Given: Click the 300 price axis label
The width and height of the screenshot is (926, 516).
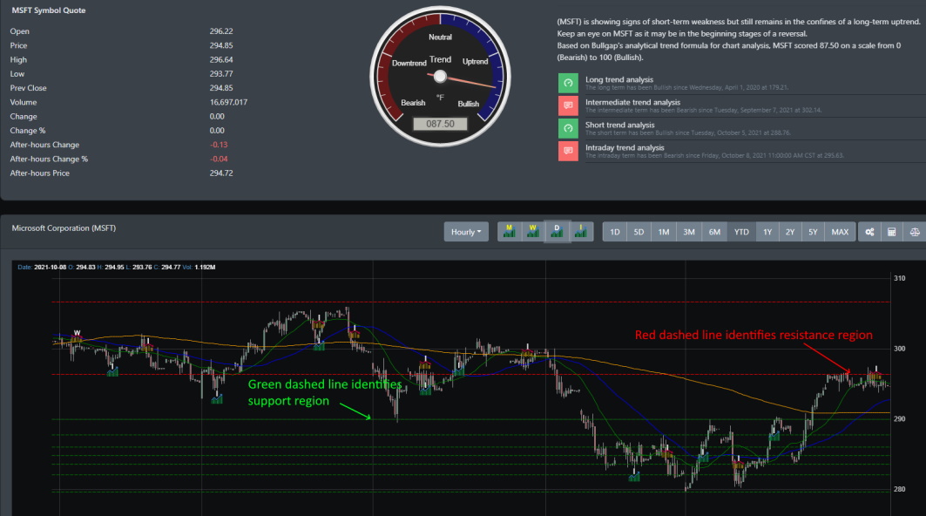Looking at the screenshot, I should pyautogui.click(x=899, y=348).
